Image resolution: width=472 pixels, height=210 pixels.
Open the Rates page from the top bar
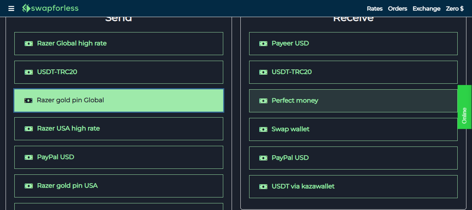[x=374, y=8]
